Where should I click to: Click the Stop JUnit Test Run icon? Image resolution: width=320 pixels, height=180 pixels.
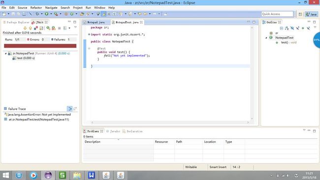coord(59,28)
